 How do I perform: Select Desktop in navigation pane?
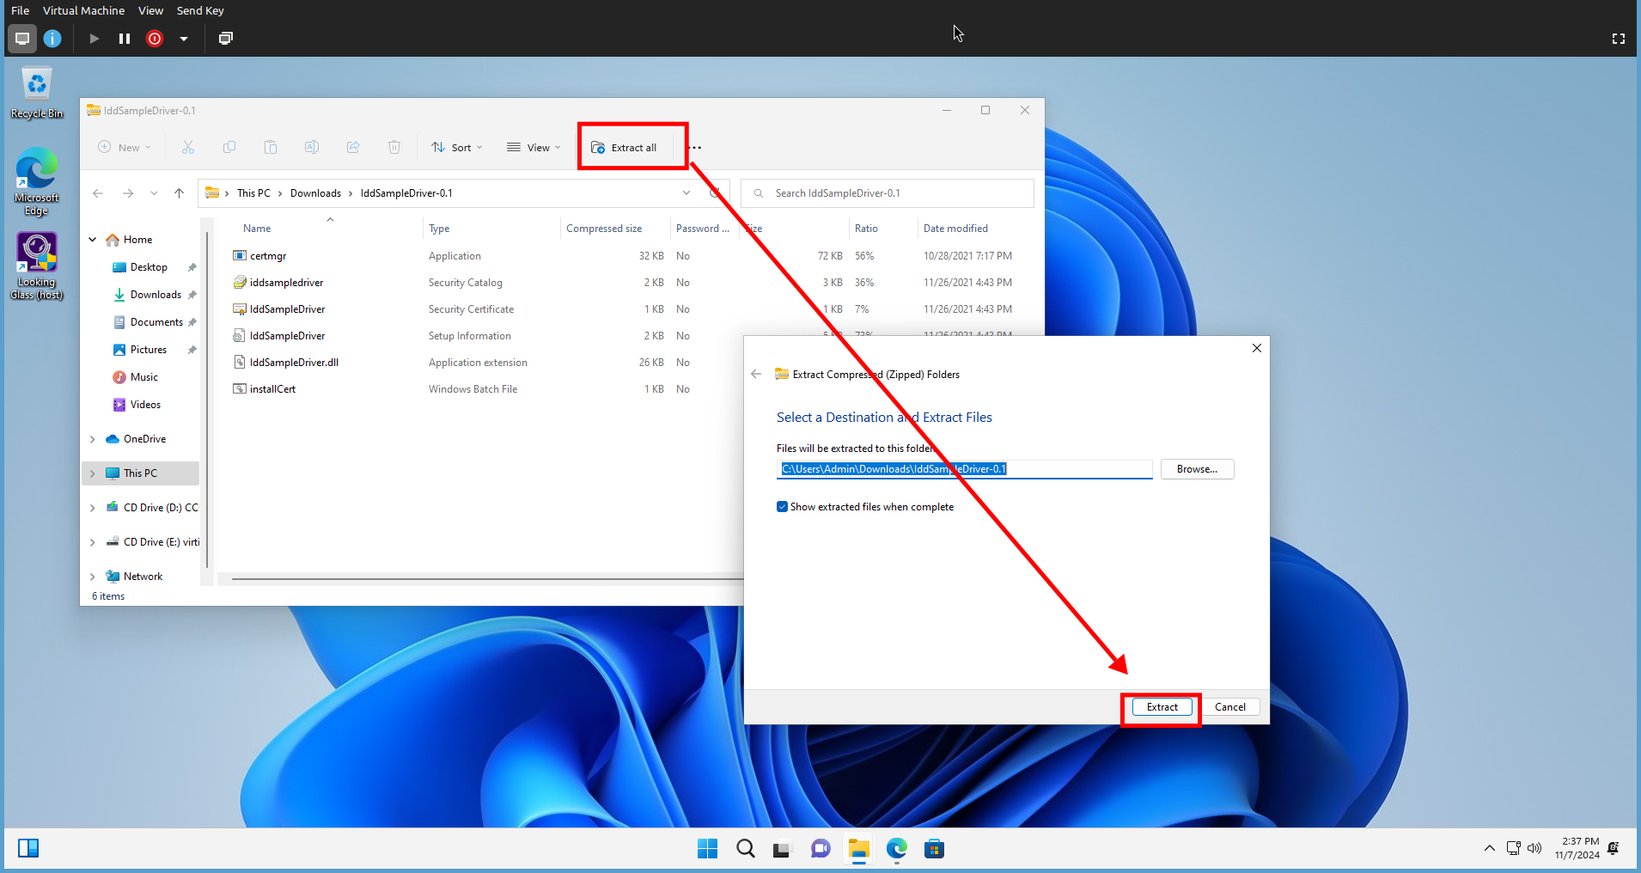(148, 267)
